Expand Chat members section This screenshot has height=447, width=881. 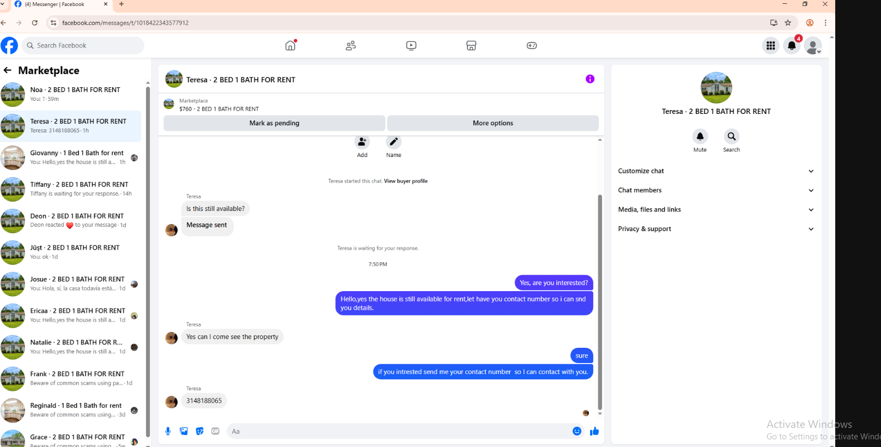pos(716,190)
